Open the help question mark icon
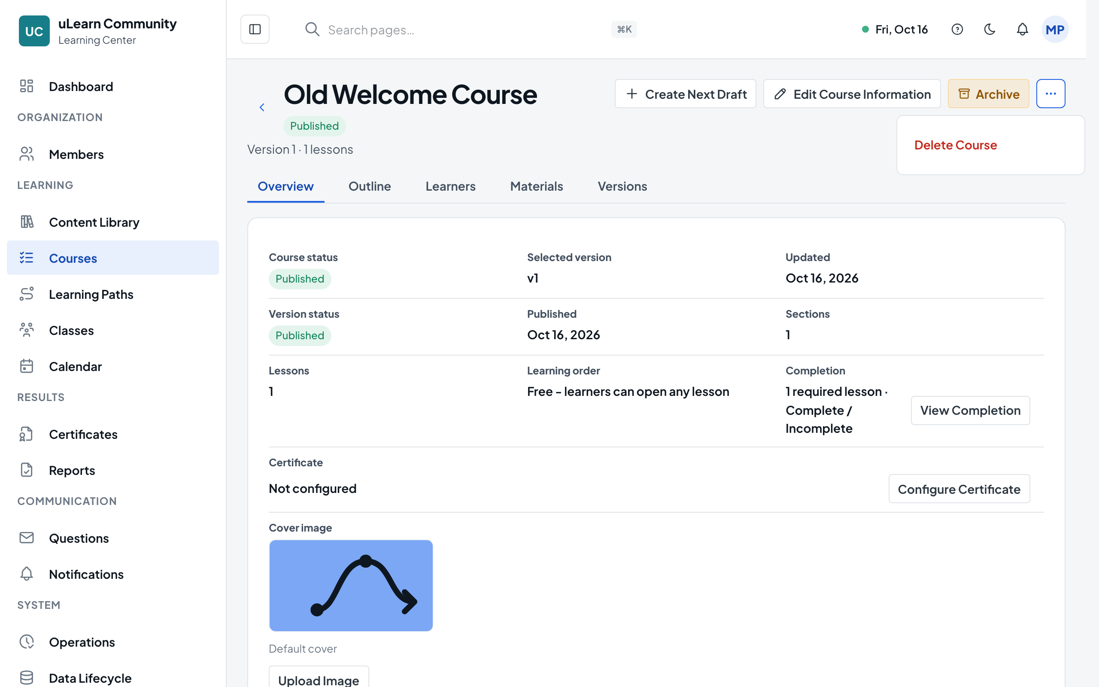This screenshot has height=687, width=1099. coord(957,30)
